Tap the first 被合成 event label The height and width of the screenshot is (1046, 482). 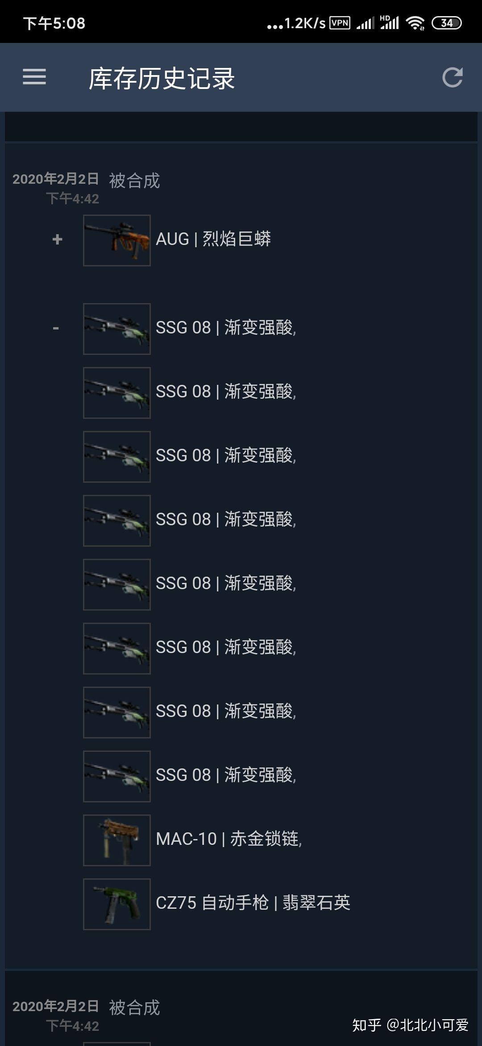(x=134, y=181)
